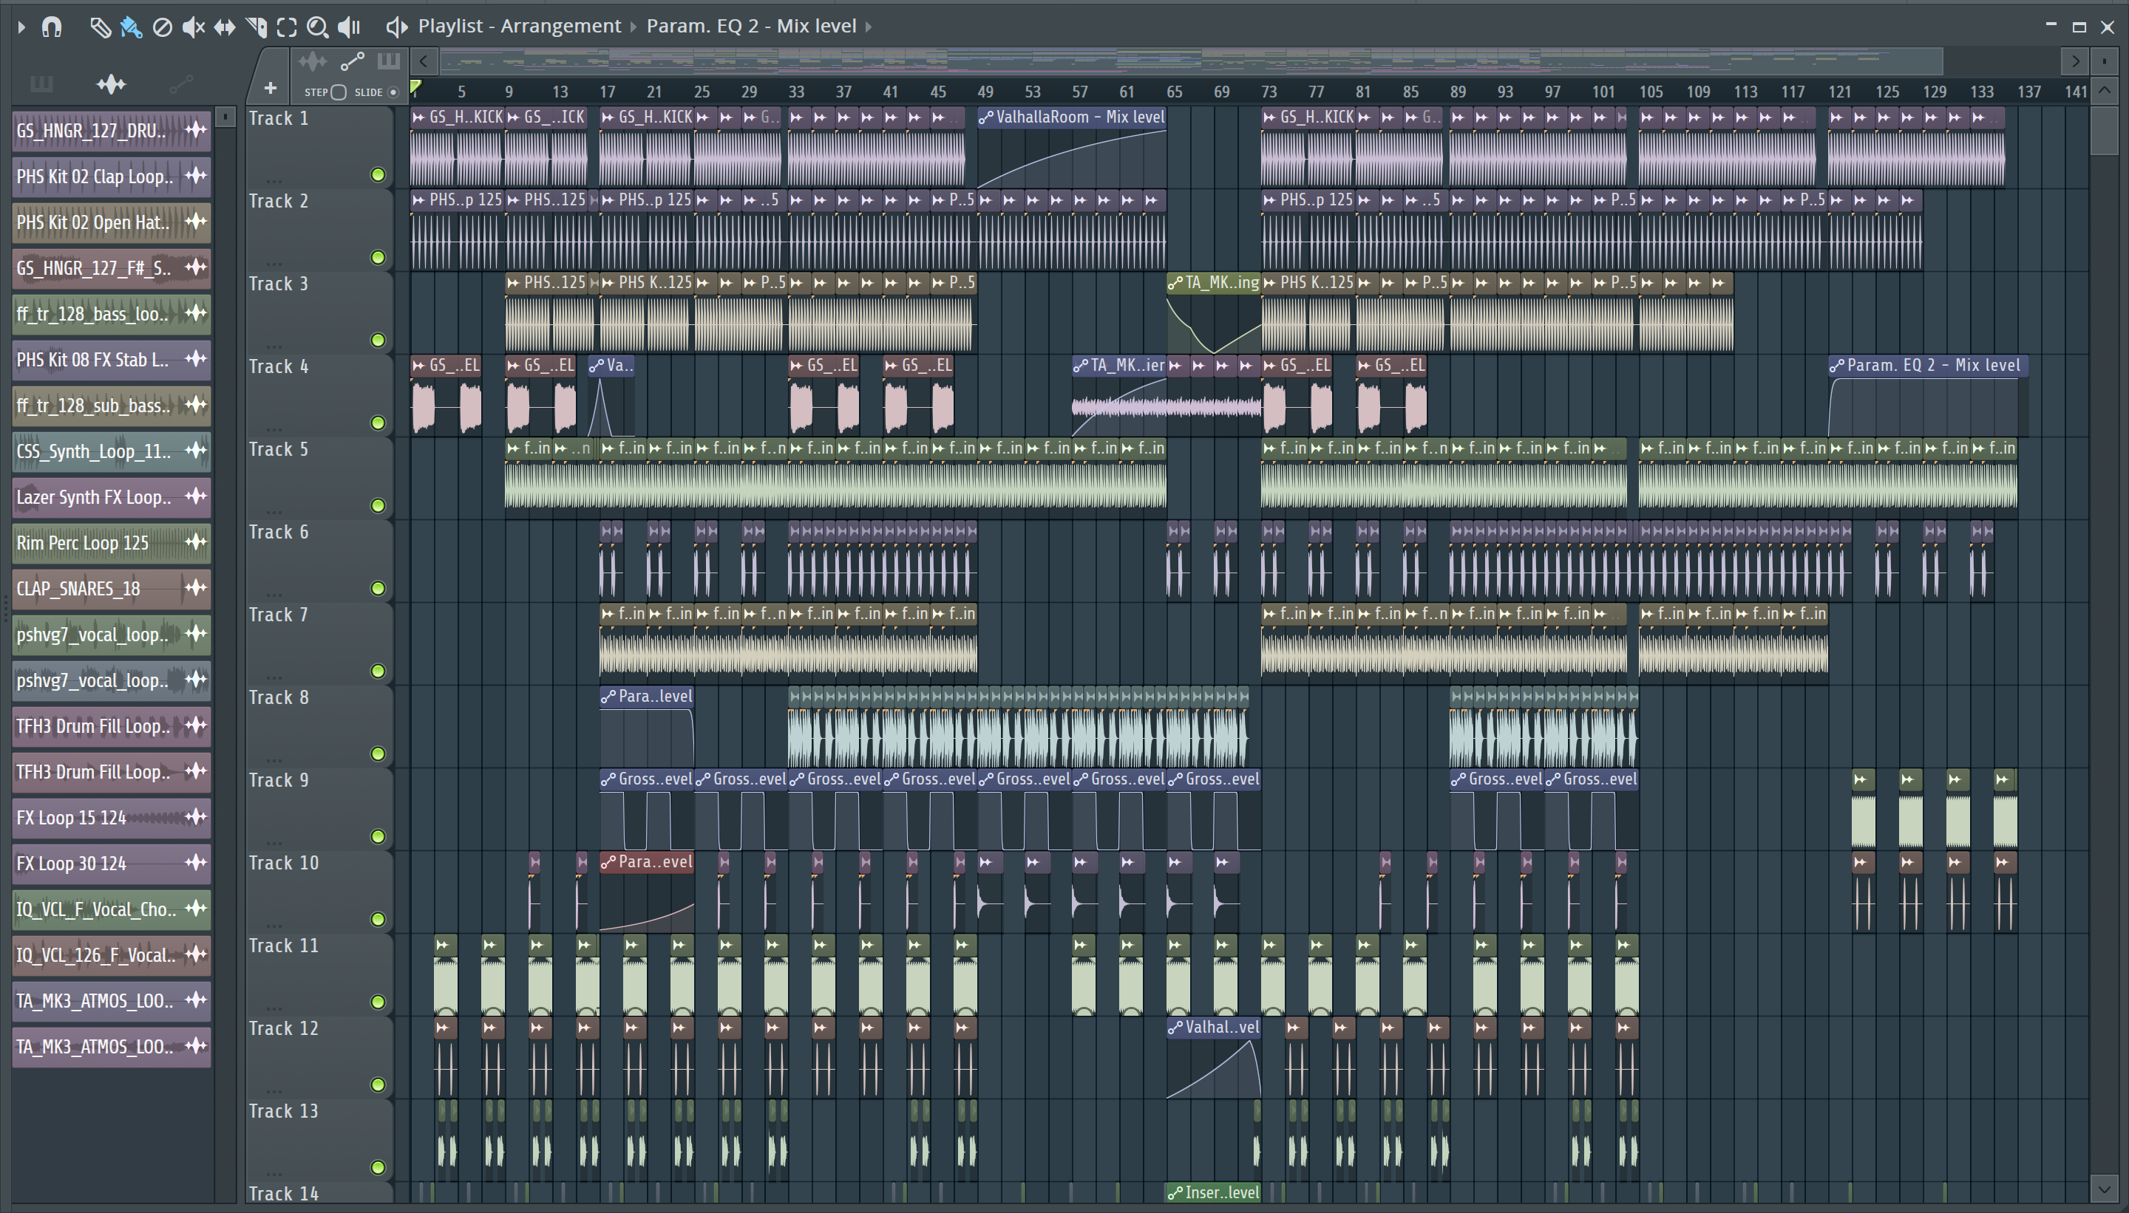Mute Track 9 using its green LED
2129x1213 pixels.
click(x=378, y=836)
